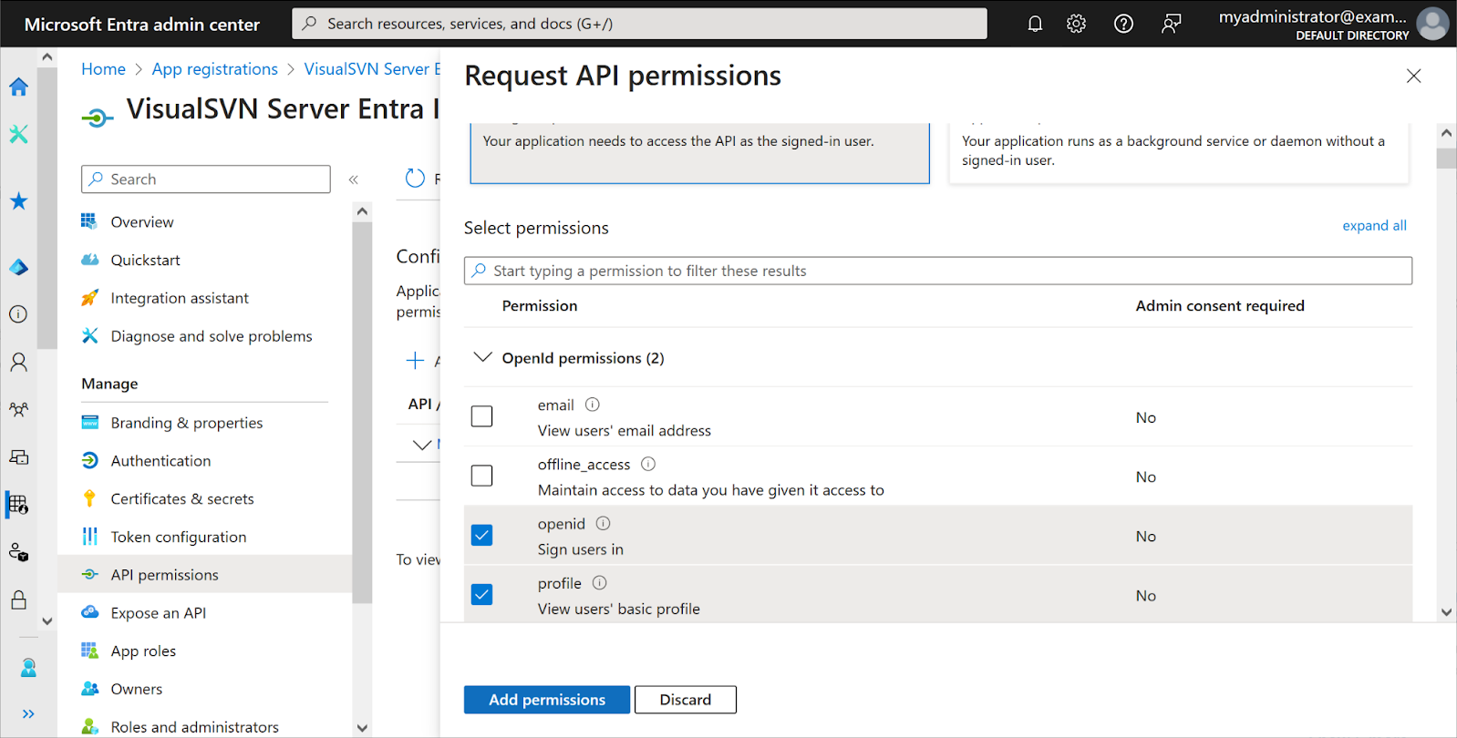Open Groups icon in left rail

[x=18, y=409]
